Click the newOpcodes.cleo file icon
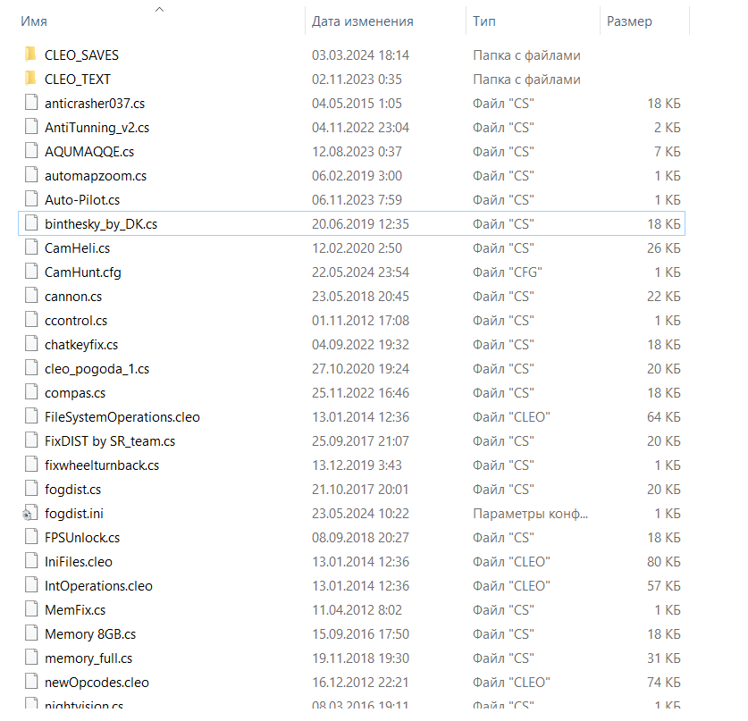 (x=29, y=683)
